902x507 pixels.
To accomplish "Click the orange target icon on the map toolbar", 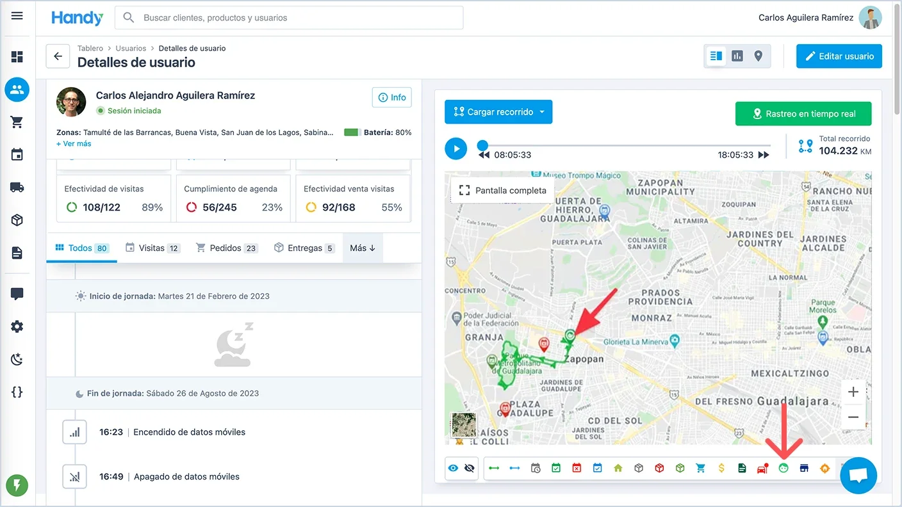I will click(x=824, y=468).
